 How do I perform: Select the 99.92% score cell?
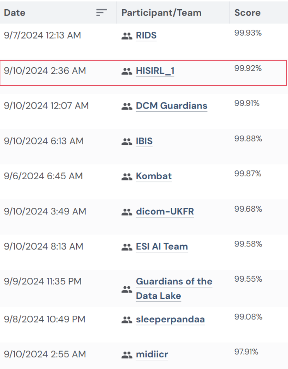(x=248, y=68)
